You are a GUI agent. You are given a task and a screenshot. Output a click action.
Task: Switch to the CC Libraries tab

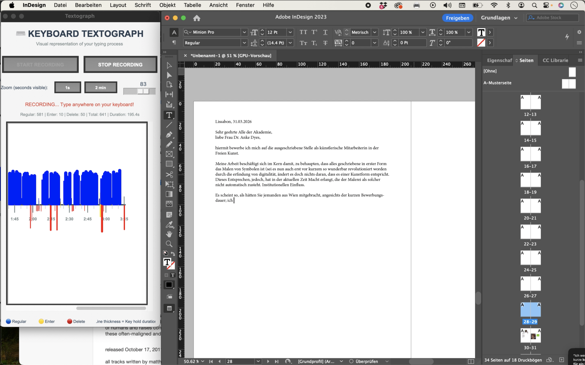555,60
